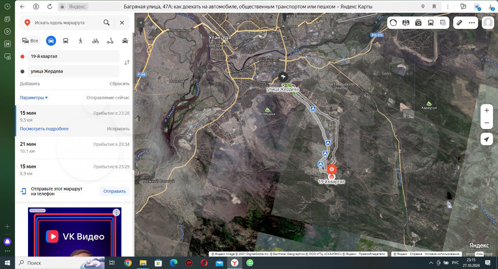
Task: Open the 24 icon in the sidebar
Action: (7, 44)
